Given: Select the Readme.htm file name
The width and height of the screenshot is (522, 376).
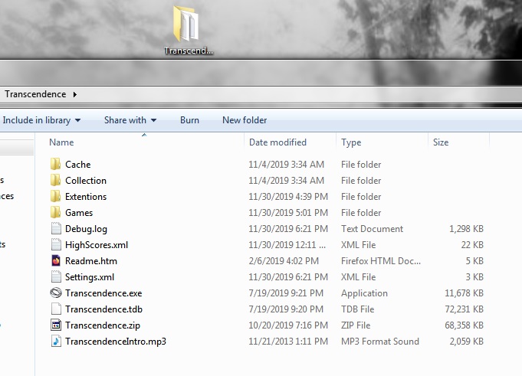Looking at the screenshot, I should coord(91,261).
